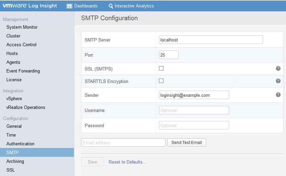This screenshot has width=286, height=176.
Task: Click the Save button
Action: [93, 162]
